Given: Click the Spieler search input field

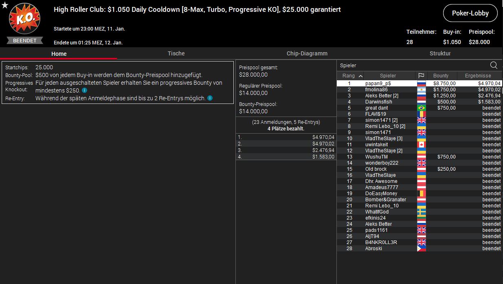Looking at the screenshot, I should [x=411, y=65].
